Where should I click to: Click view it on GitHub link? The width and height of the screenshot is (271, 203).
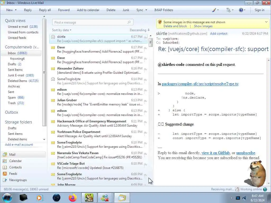tap(215, 153)
